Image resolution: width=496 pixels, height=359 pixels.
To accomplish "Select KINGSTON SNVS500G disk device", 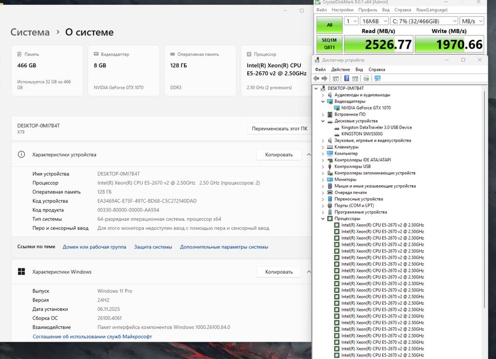I will [x=362, y=134].
